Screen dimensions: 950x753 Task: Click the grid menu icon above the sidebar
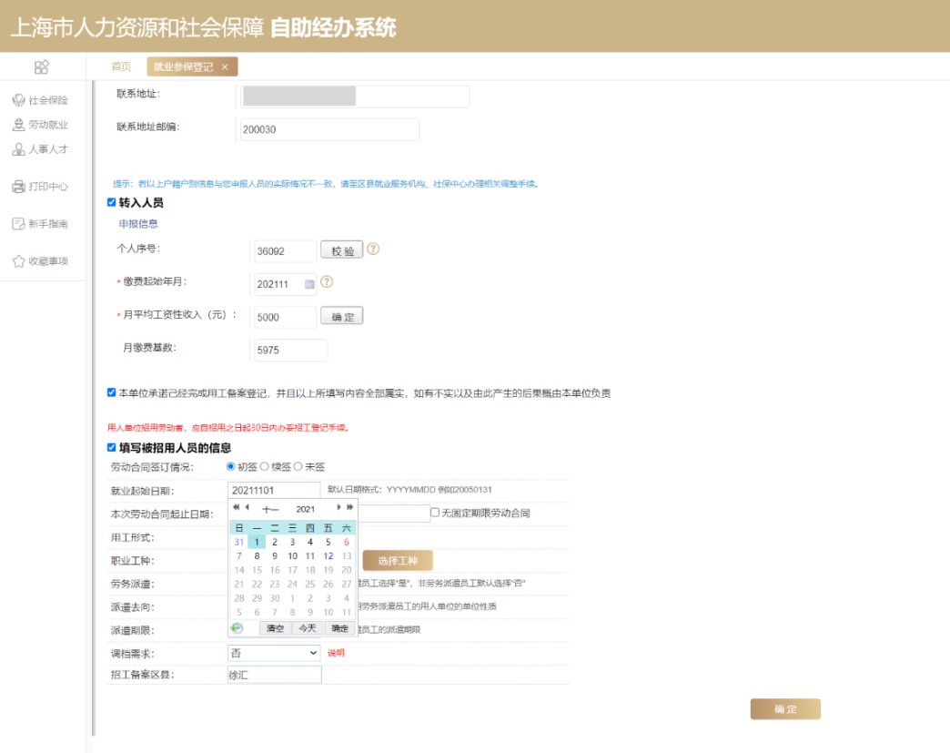click(42, 66)
